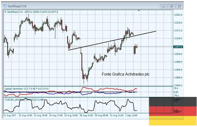The width and height of the screenshot is (197, 127).
Task: Click the 11854.0 price scale level
Action: pyautogui.click(x=178, y=85)
